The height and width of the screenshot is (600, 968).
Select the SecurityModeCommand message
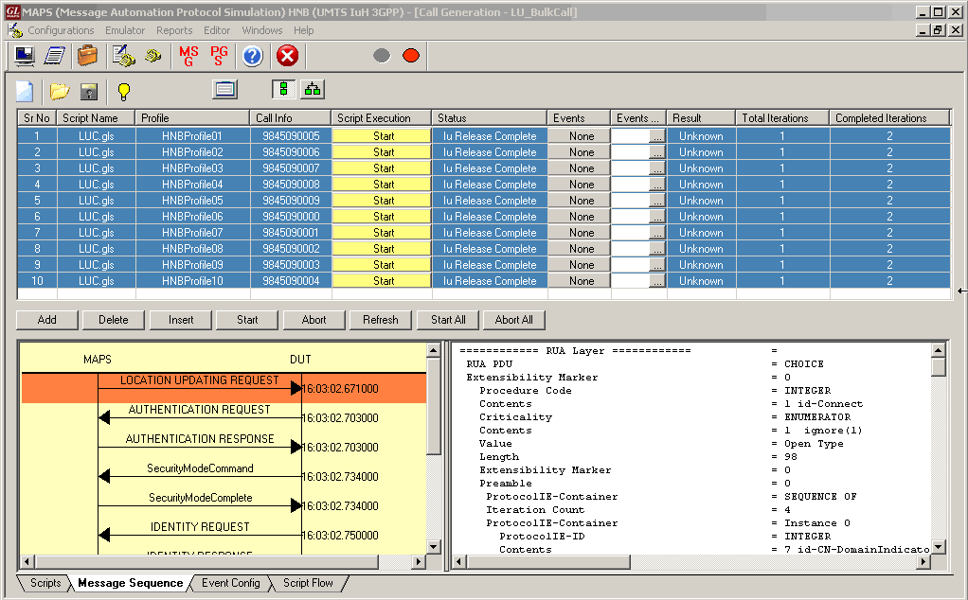coord(200,468)
